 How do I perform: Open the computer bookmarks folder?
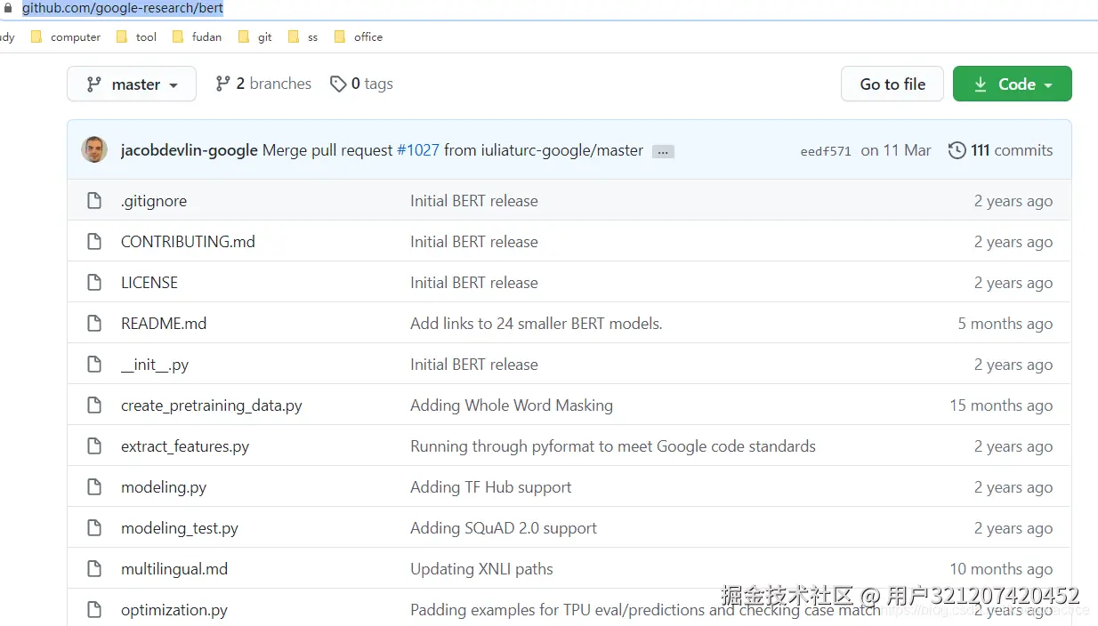[x=66, y=37]
